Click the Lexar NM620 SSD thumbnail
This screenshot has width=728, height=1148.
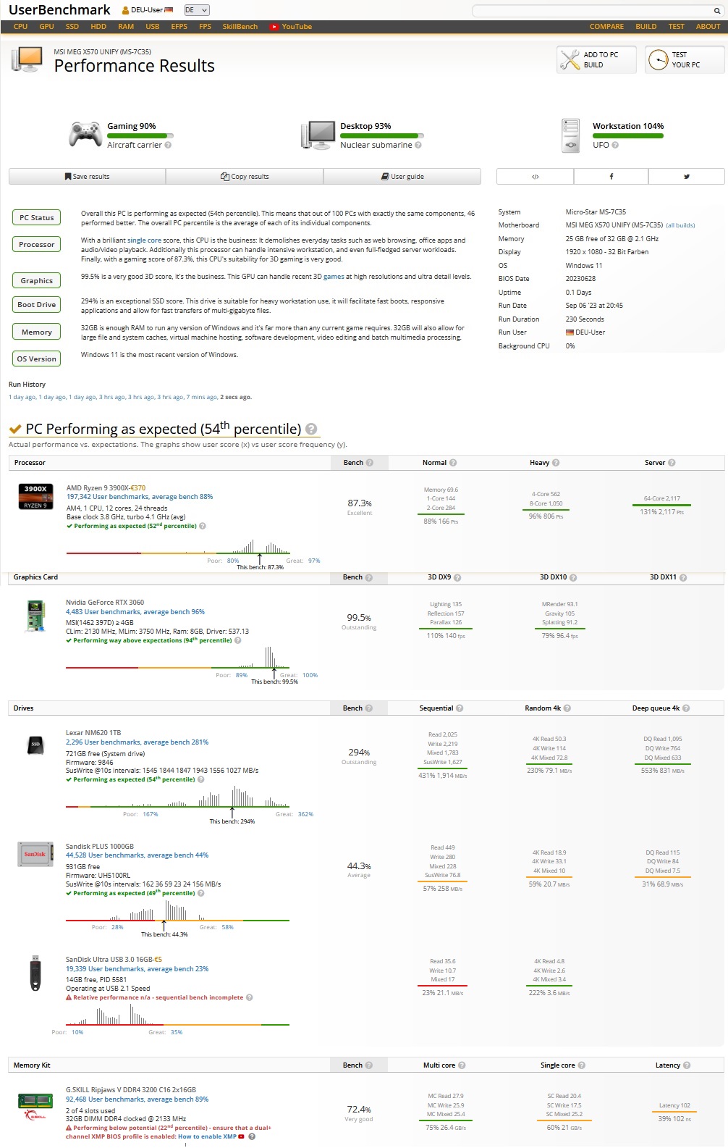[x=35, y=744]
